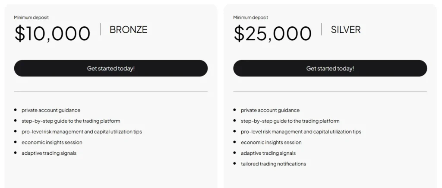Click economic insights session in BRONZE card
The width and height of the screenshot is (442, 188).
point(52,142)
